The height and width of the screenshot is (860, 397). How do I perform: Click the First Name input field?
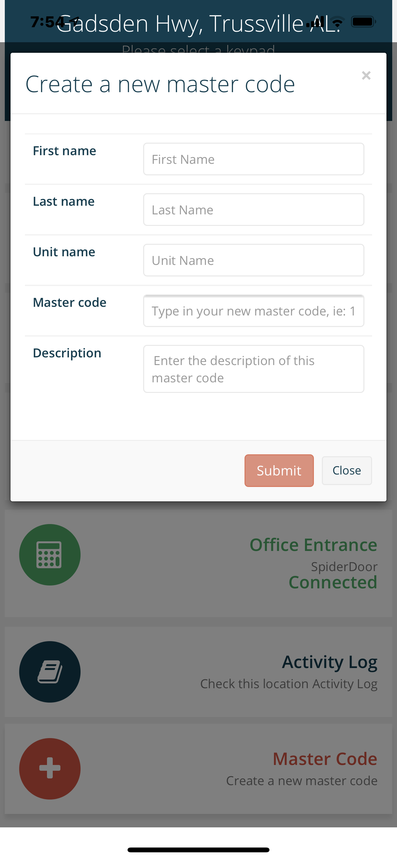(253, 159)
